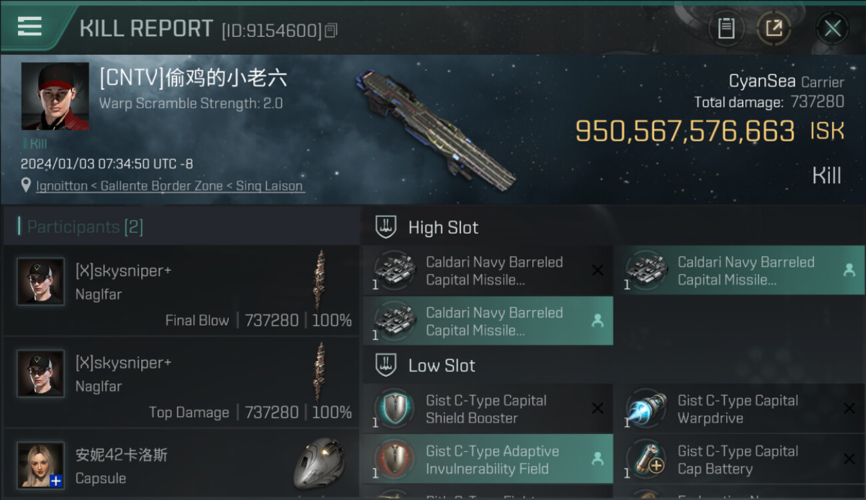Select Gist C-Type Capital Shield Booster icon
Screen dimensions: 866x500
(394, 408)
